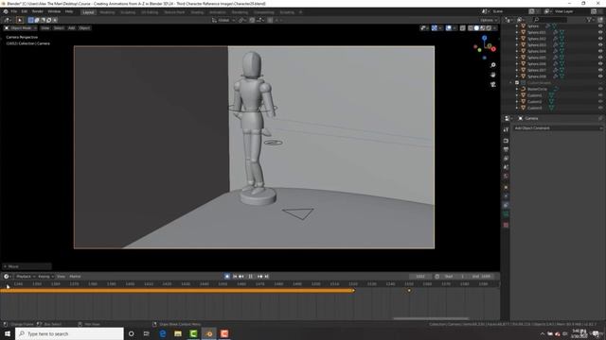Click the Blender logo menu icon
Screen dimensions: 606x340
point(6,11)
